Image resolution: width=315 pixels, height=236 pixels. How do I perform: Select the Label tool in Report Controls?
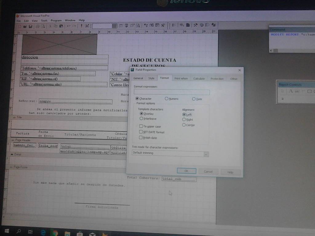[x=290, y=91]
